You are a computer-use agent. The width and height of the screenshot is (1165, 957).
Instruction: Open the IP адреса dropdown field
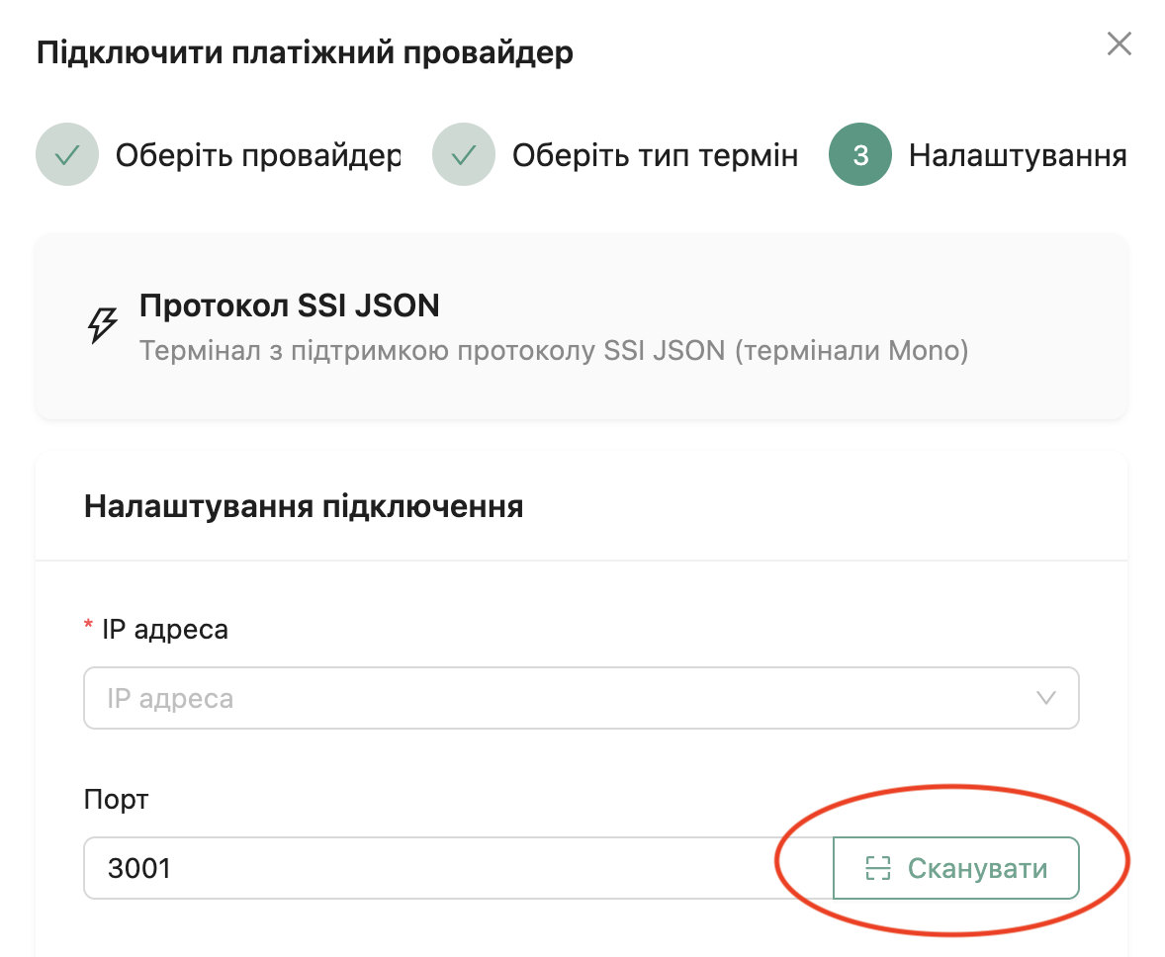click(x=554, y=698)
